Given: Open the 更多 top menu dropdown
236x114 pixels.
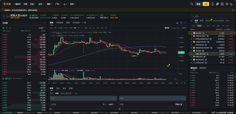Looking at the screenshot, I should (x=73, y=4).
